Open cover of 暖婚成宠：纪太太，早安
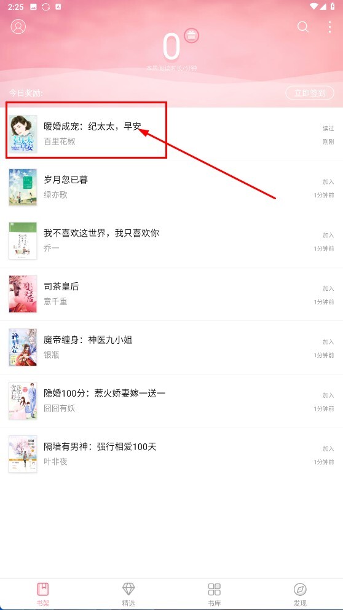This screenshot has width=343, height=610. coord(23,134)
